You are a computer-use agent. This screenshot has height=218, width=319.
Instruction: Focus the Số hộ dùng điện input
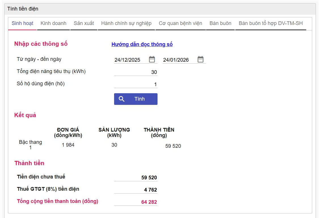(136, 84)
